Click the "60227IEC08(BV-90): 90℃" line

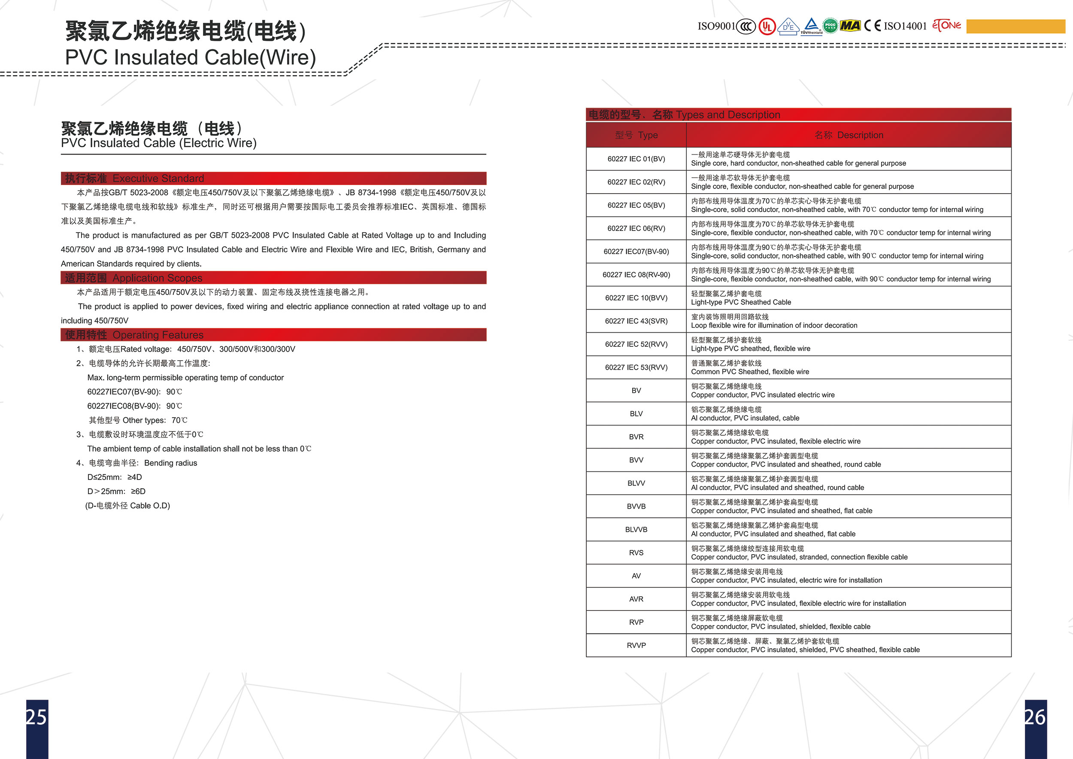[x=135, y=406]
